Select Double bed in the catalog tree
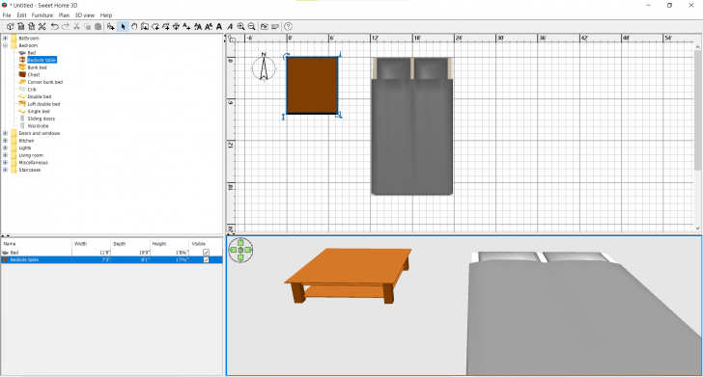Screen dimensions: 703x377 (40, 96)
